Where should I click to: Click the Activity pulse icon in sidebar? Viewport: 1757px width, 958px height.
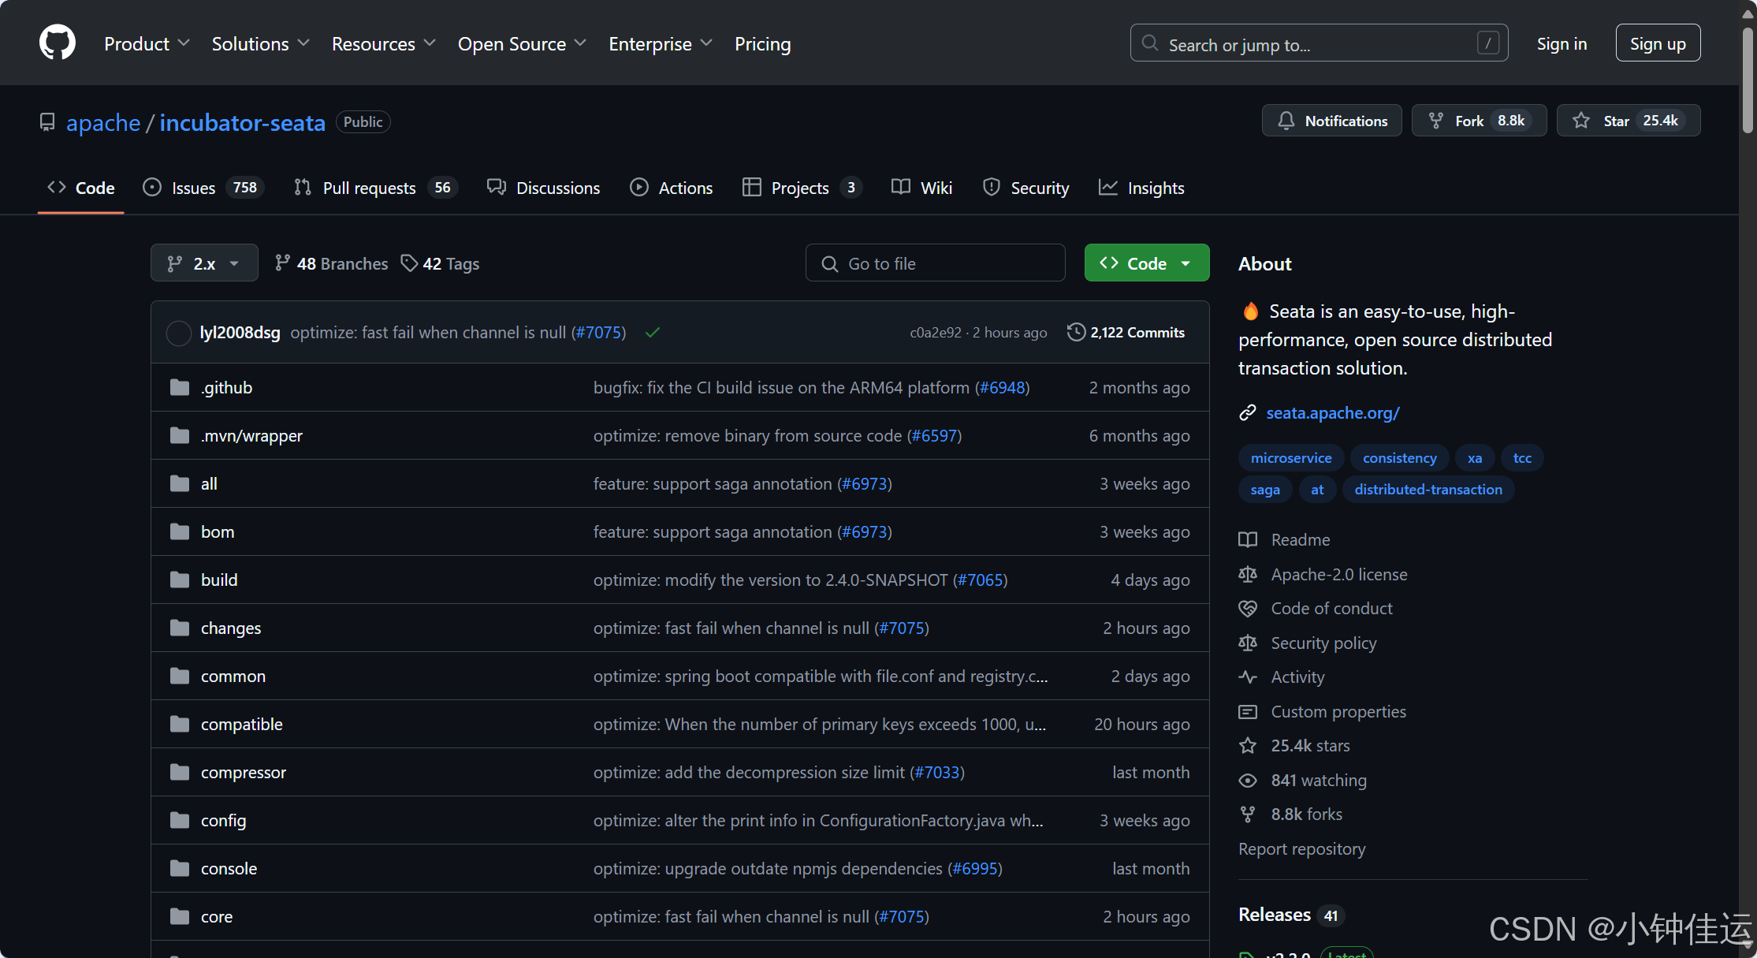1248,677
